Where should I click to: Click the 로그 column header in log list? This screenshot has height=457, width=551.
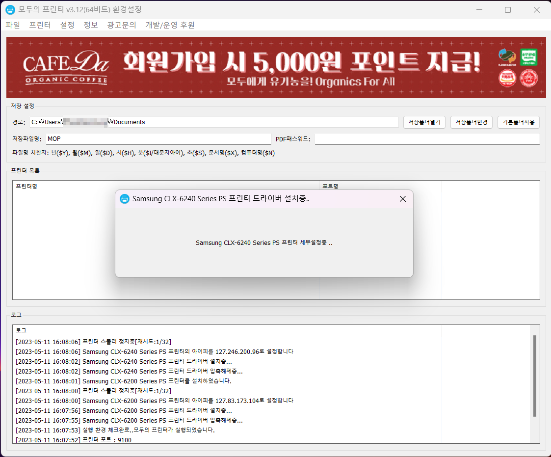tap(227, 330)
